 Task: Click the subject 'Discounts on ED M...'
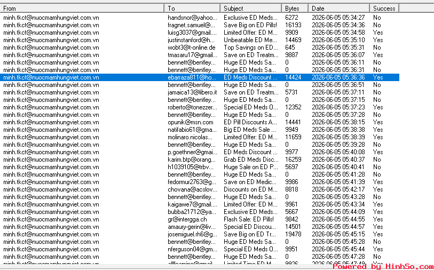pyautogui.click(x=250, y=189)
